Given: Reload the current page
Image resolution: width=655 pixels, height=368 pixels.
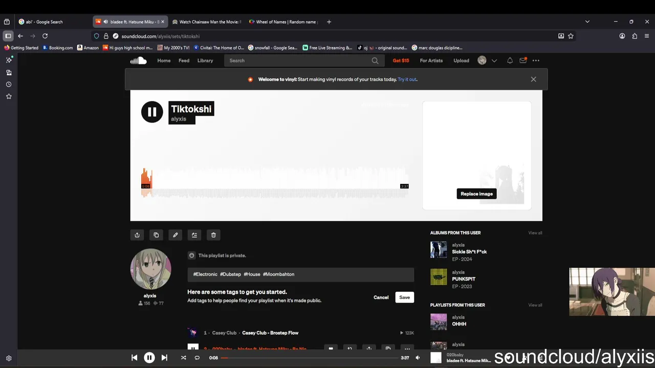Looking at the screenshot, I should (x=45, y=36).
